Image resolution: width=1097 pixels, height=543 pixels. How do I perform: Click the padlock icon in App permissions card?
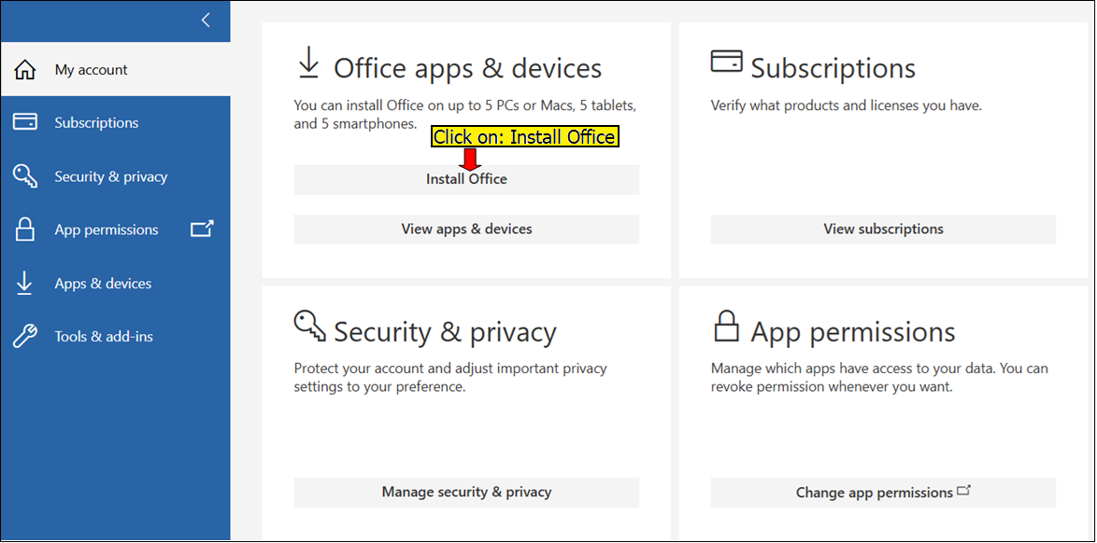point(726,327)
